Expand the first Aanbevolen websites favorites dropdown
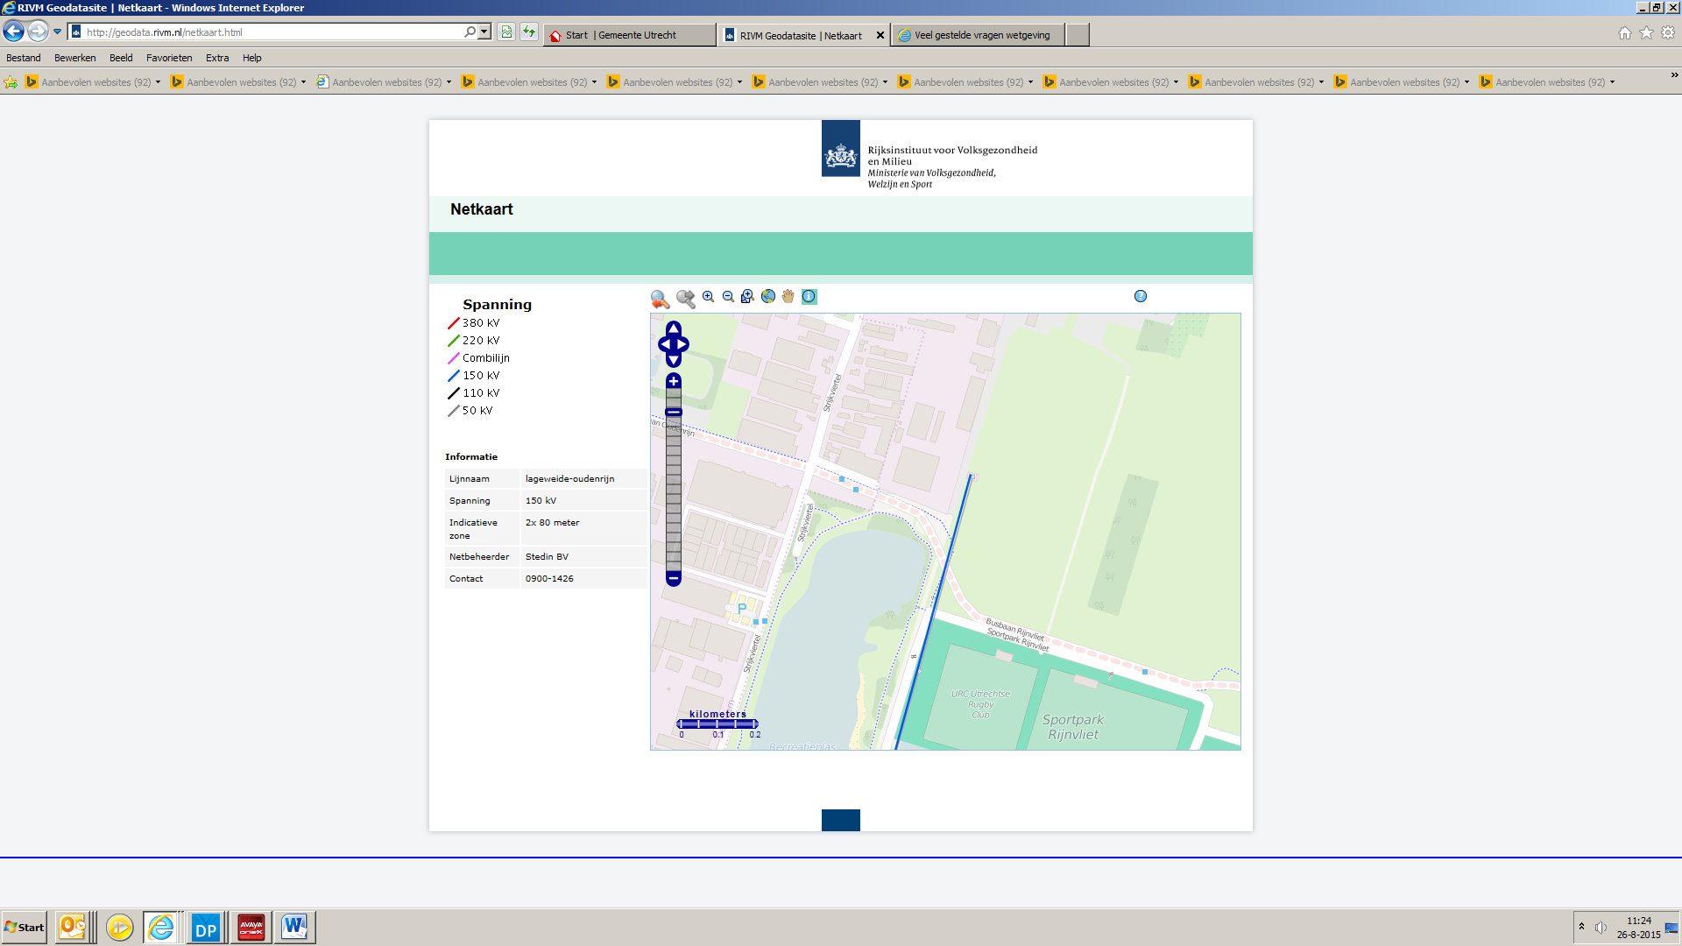Screen dimensions: 1682x946 click(x=156, y=81)
